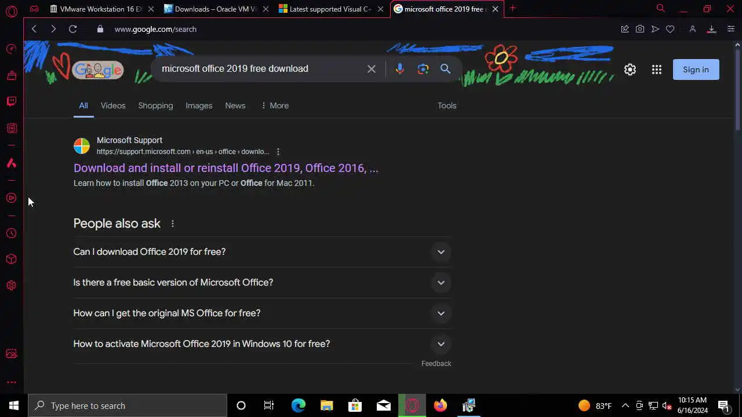Open the Opera menu logo

pyautogui.click(x=11, y=11)
